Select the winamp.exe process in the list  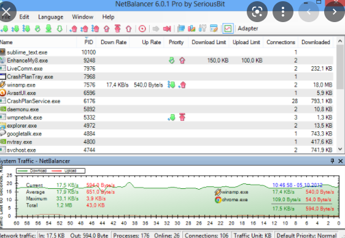coord(166,85)
